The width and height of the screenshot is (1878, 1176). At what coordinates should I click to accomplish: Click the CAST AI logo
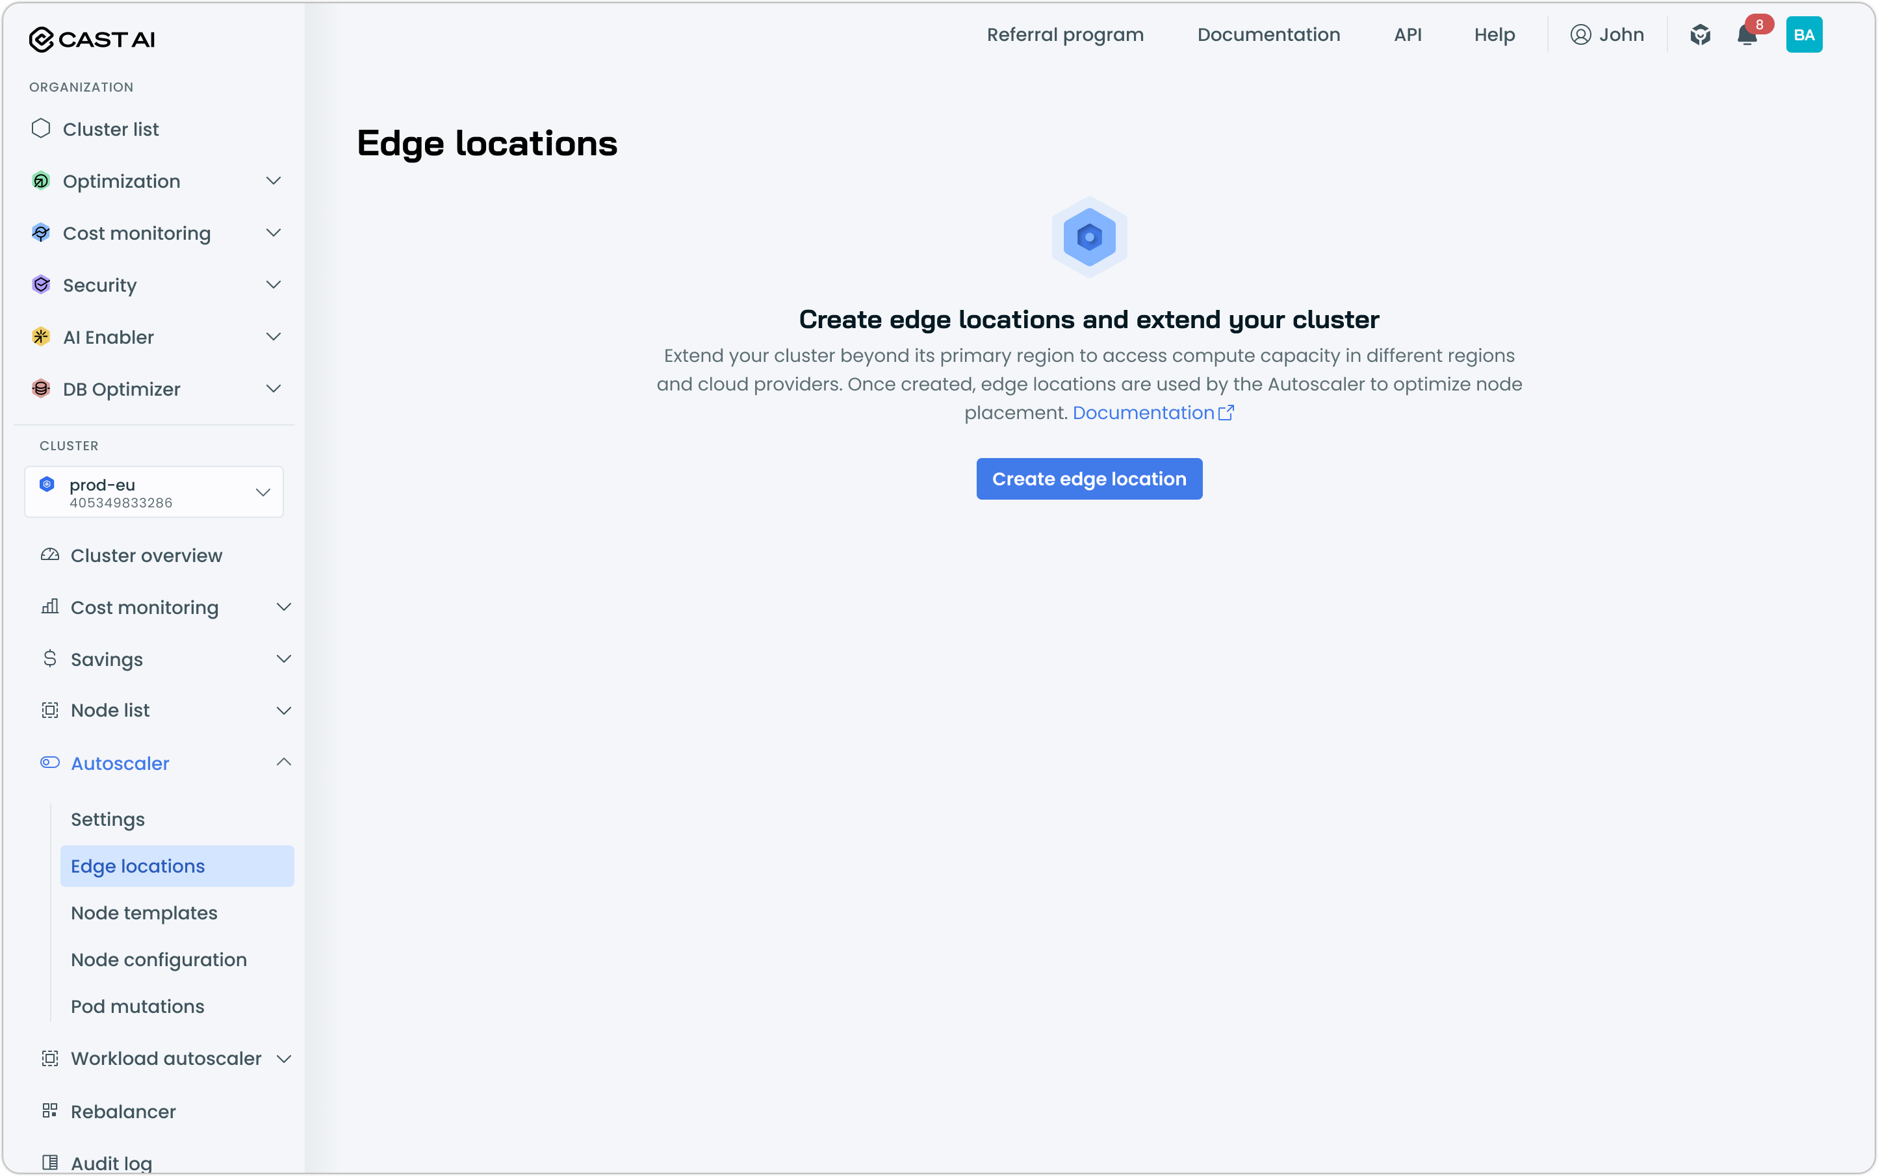point(92,39)
